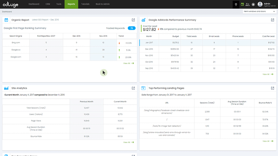Click the Bounce Rate % column header
The image size is (278, 156).
[x=265, y=103]
